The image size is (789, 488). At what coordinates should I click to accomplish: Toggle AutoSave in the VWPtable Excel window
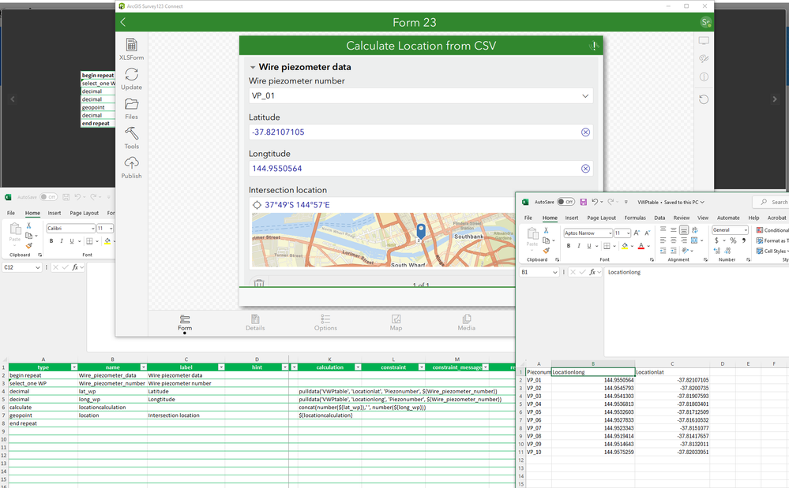(565, 202)
